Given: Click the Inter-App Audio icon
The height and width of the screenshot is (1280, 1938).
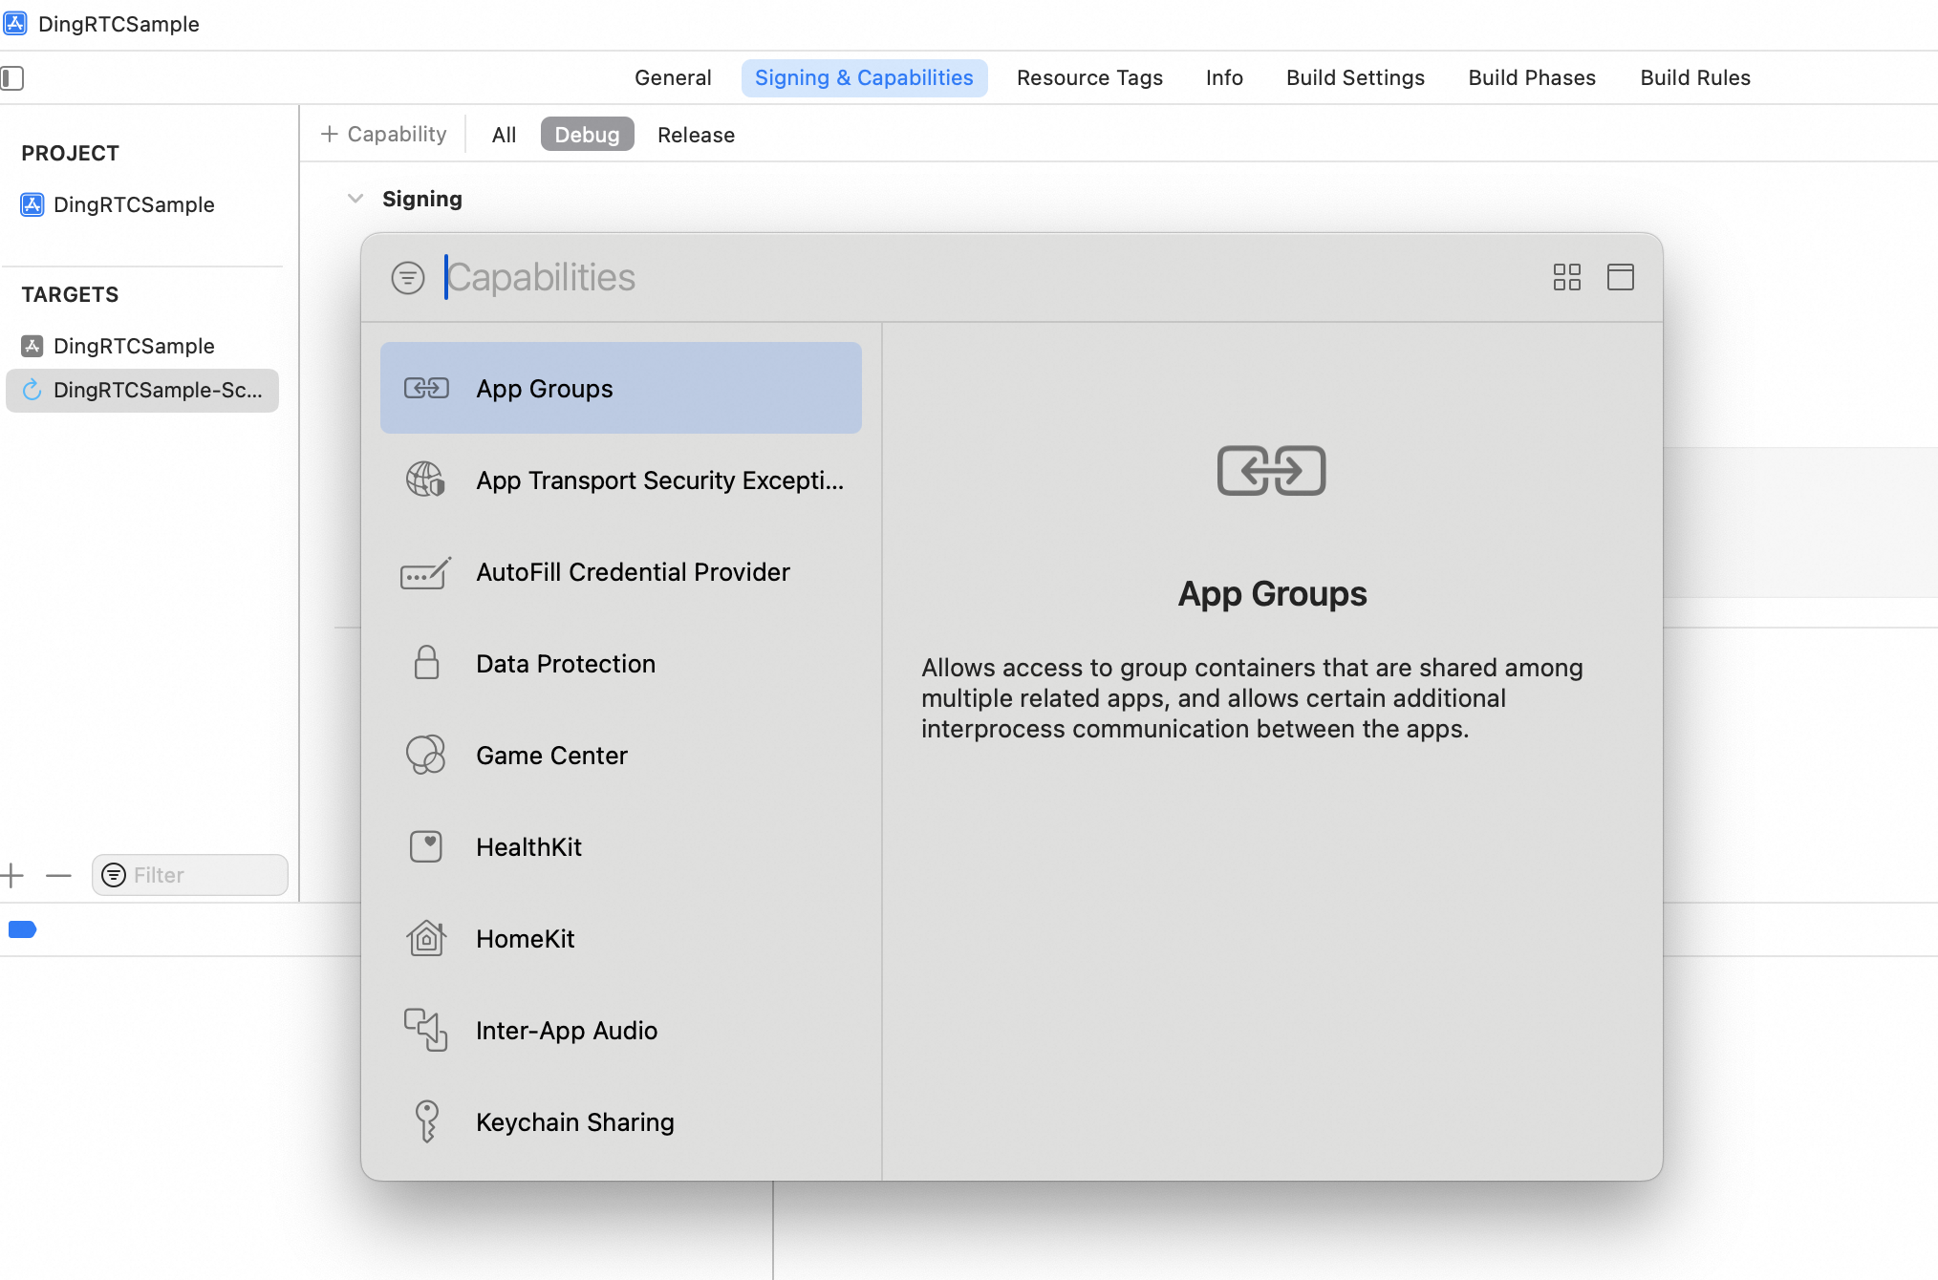Looking at the screenshot, I should pos(426,1030).
